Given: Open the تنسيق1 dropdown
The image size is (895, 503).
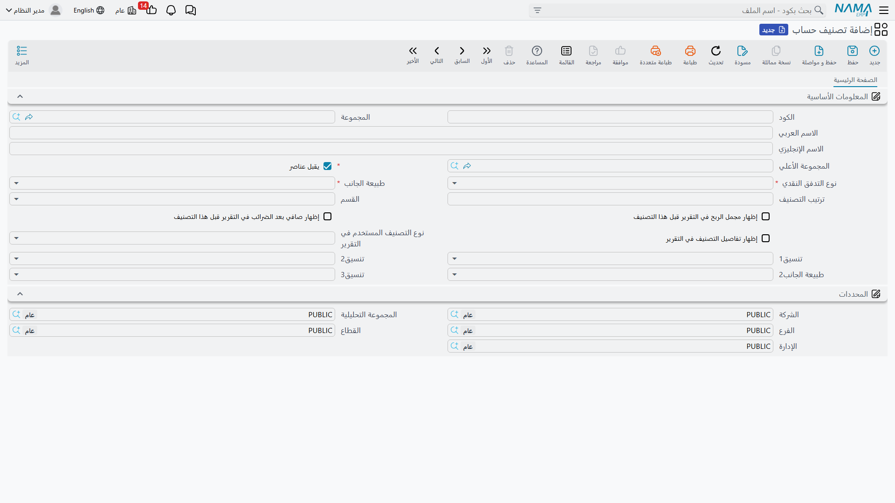Looking at the screenshot, I should point(610,258).
